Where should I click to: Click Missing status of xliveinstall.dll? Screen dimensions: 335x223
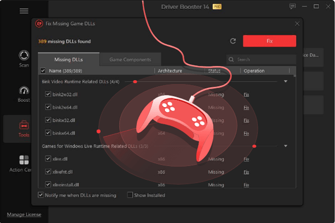(216, 185)
